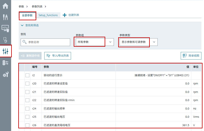This screenshot has height=131, width=204.
Task: Open the commissioning tools sidebar icon
Action: click(x=5, y=17)
